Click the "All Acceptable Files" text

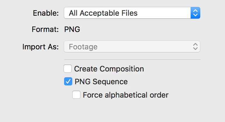click(103, 13)
